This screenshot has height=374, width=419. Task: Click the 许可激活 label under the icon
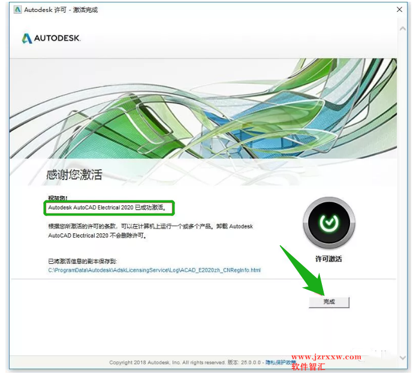coord(328,259)
